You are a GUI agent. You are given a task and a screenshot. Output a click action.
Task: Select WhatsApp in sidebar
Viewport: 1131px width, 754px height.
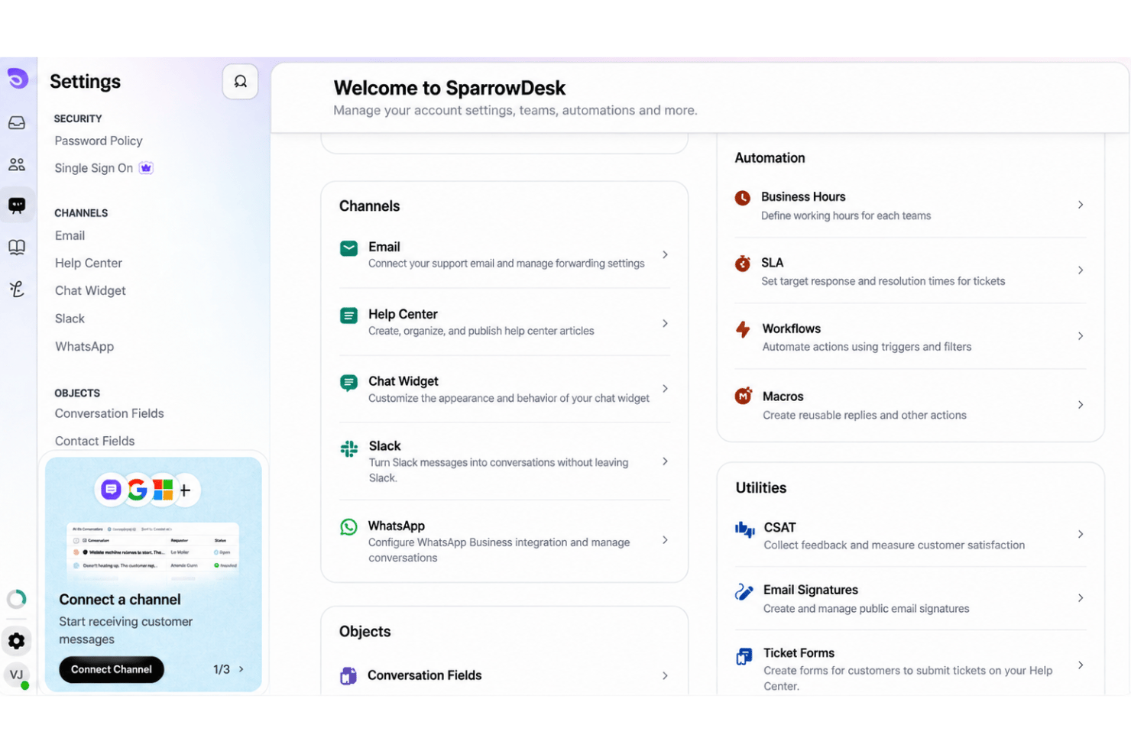coord(84,346)
